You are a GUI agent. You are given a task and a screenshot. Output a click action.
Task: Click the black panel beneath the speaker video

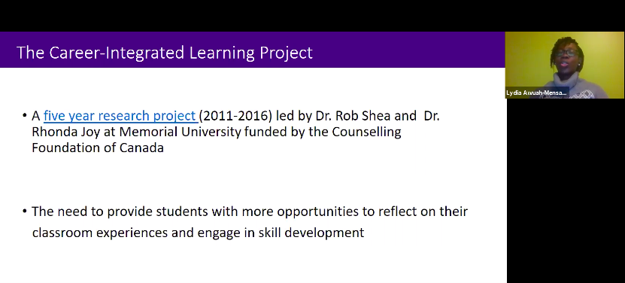coord(566,190)
